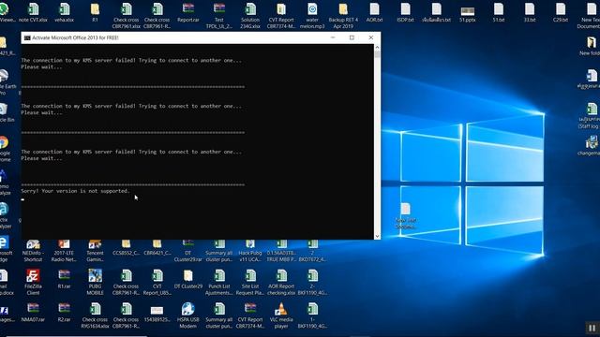Select the R2.rar archive icon

(64, 312)
